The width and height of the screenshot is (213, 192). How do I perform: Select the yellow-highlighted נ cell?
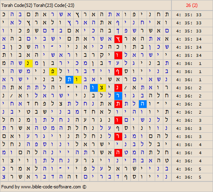(x=29, y=63)
